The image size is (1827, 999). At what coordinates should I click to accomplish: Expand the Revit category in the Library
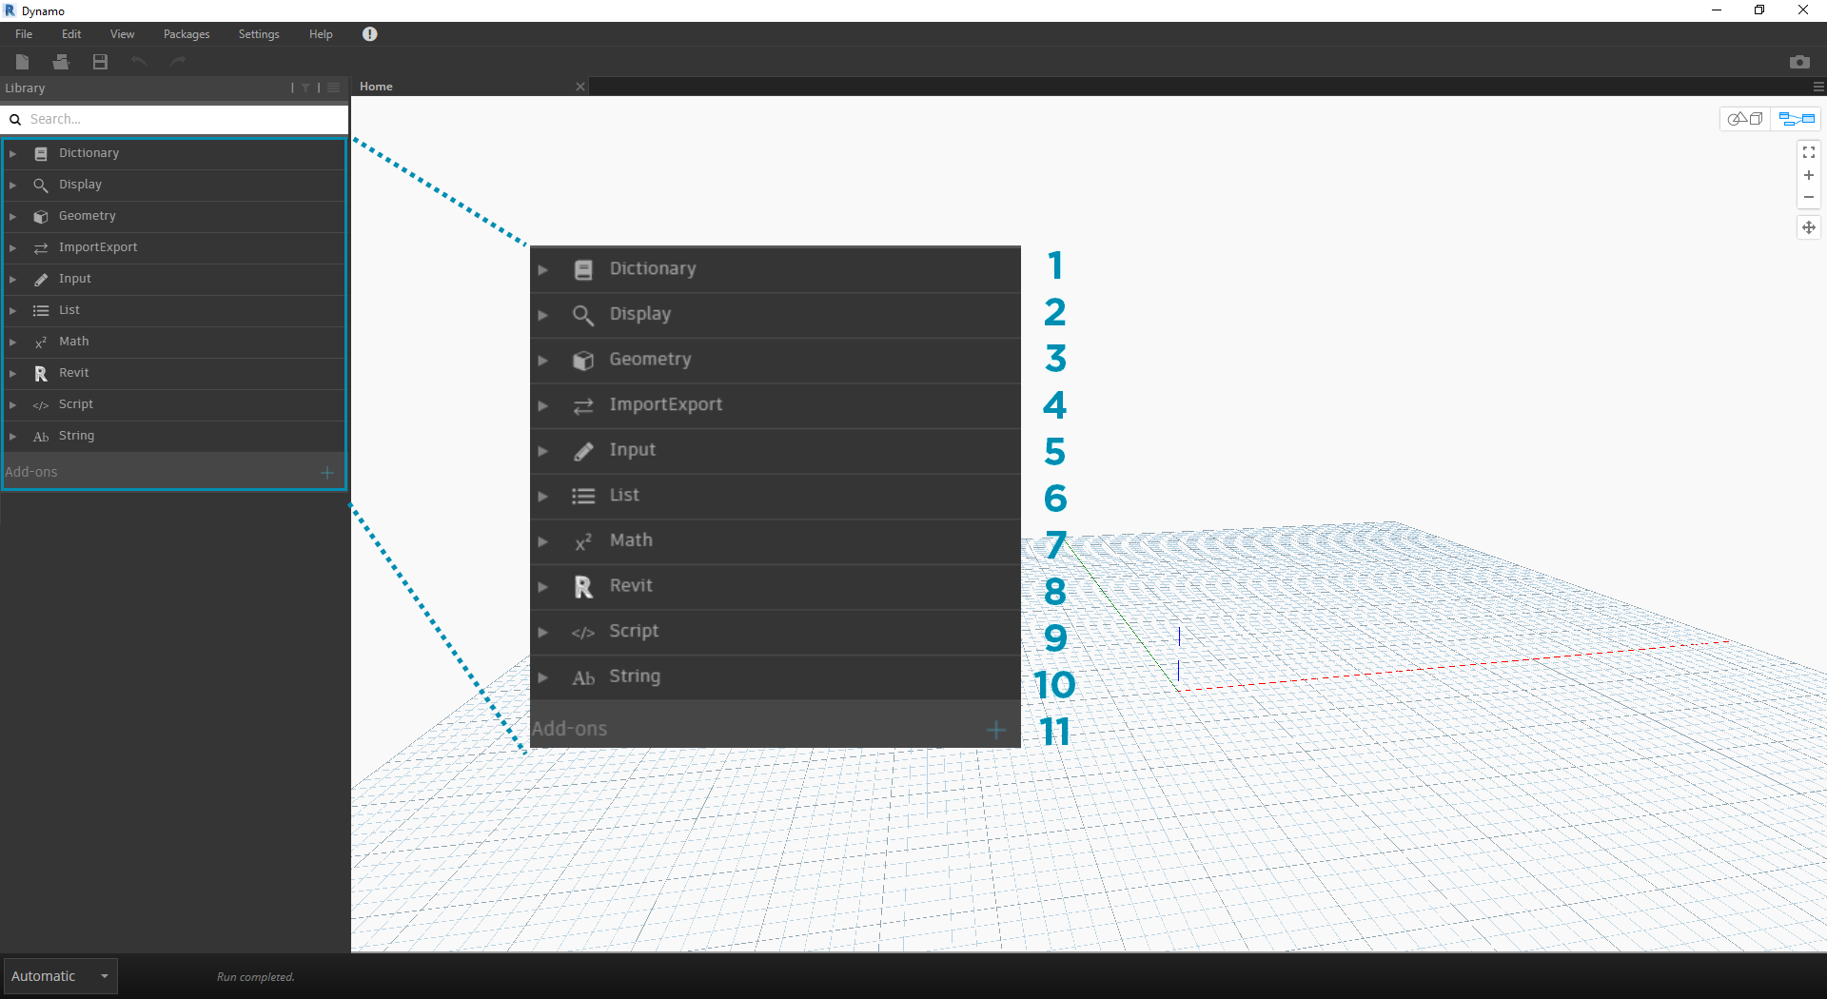pyautogui.click(x=12, y=373)
